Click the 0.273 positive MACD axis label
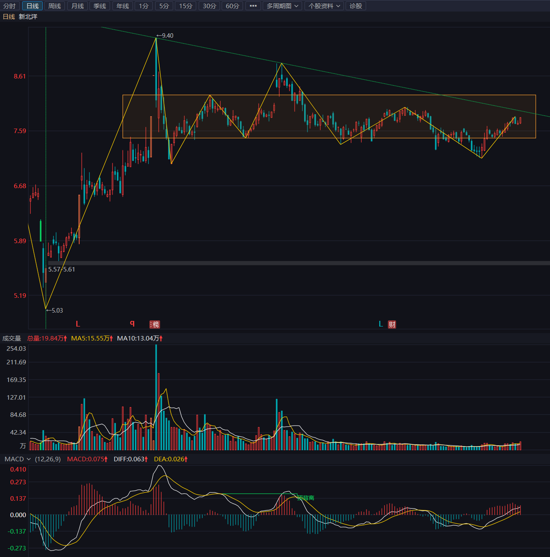 18,482
